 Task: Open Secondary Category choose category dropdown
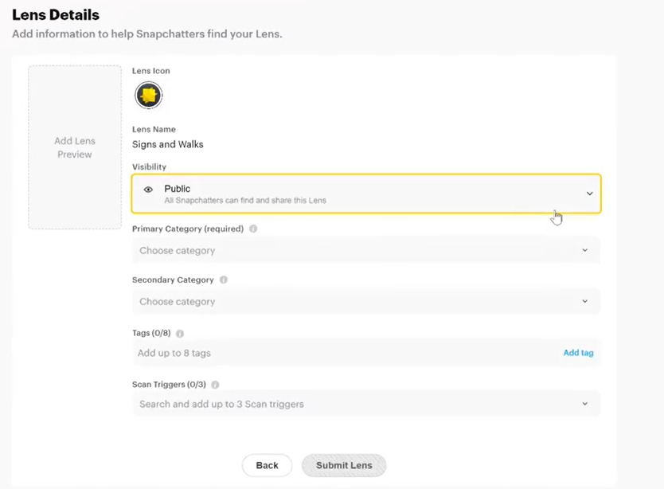pyautogui.click(x=366, y=301)
